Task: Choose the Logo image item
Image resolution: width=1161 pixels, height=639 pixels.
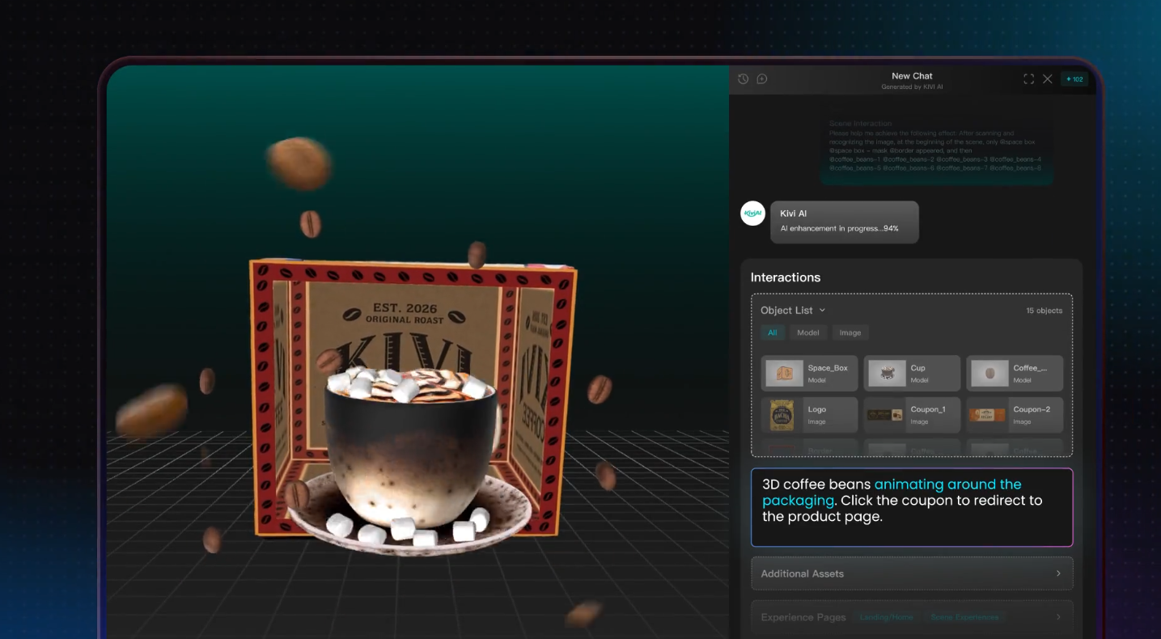Action: pyautogui.click(x=809, y=414)
